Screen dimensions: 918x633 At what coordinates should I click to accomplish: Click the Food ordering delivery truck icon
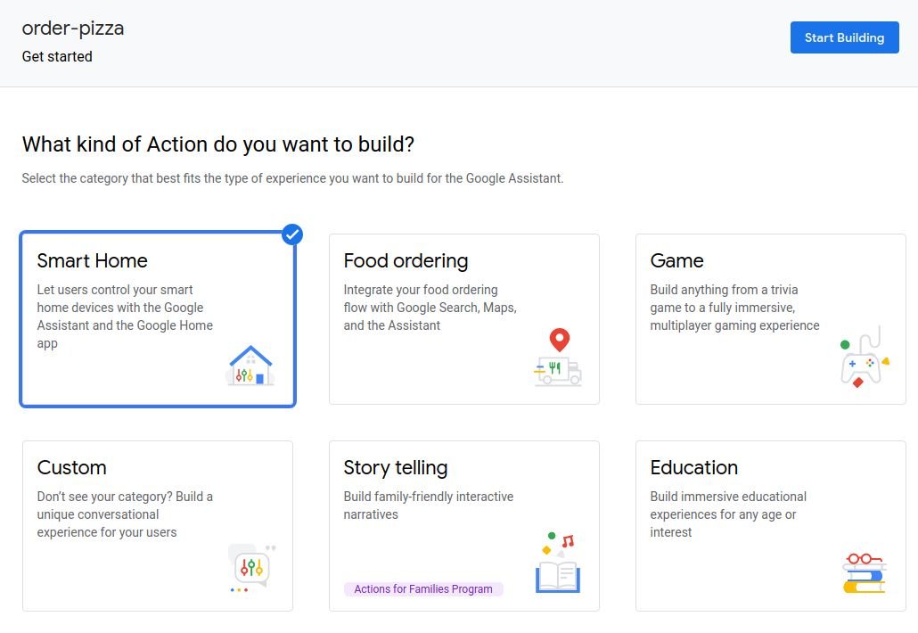(558, 357)
